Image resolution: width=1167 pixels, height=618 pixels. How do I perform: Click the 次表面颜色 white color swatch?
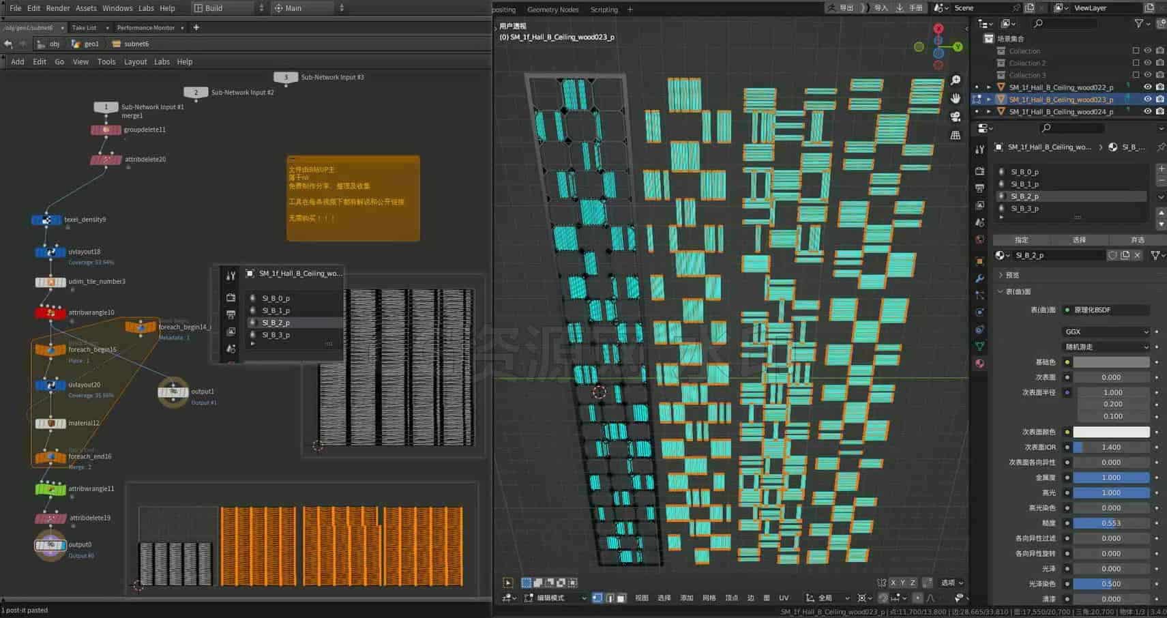(x=1111, y=432)
